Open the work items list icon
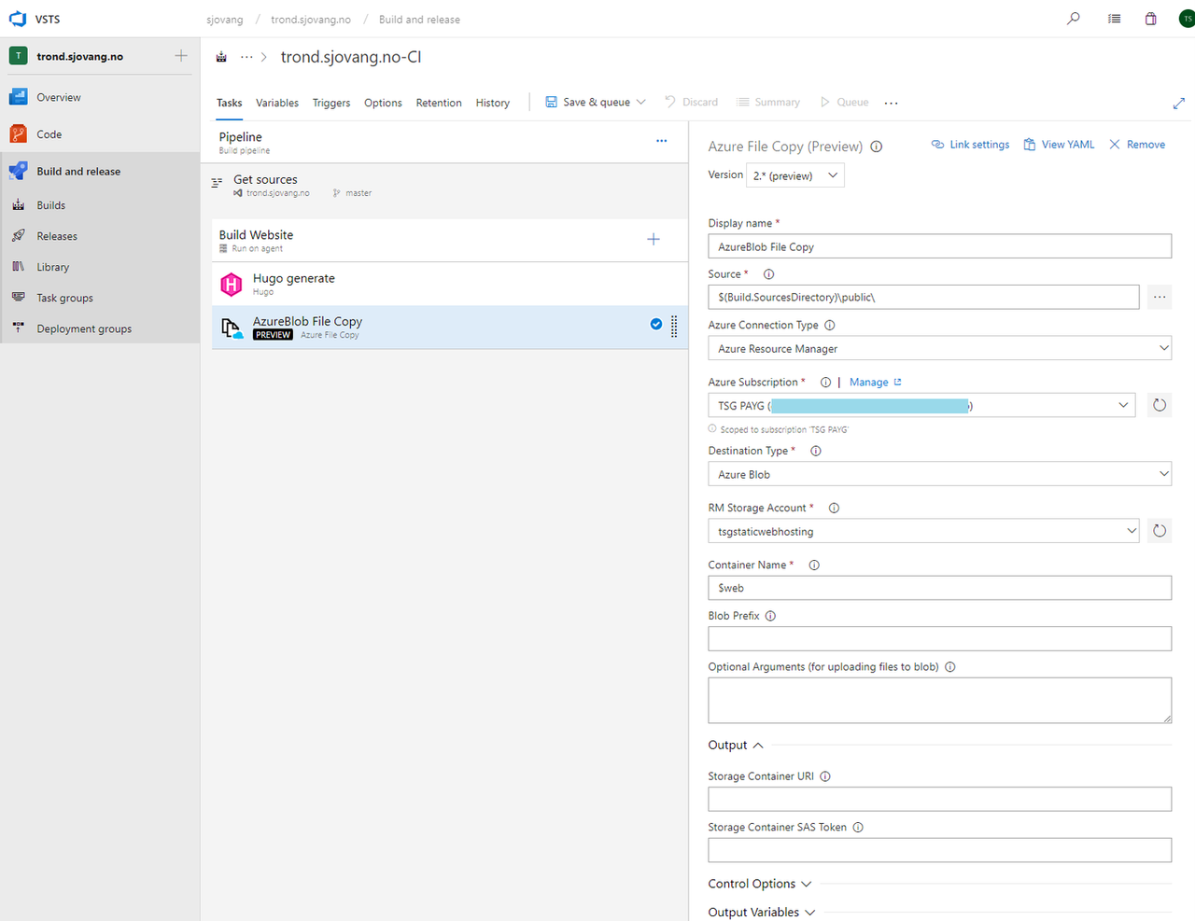The width and height of the screenshot is (1195, 921). coord(1114,19)
